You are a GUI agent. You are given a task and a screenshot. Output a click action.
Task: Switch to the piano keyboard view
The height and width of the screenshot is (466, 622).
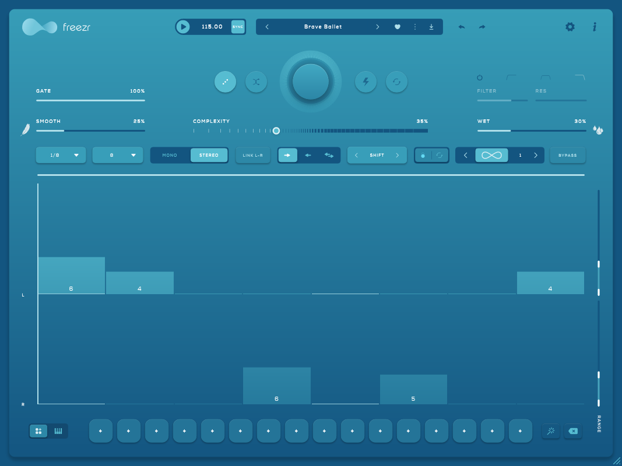(58, 431)
